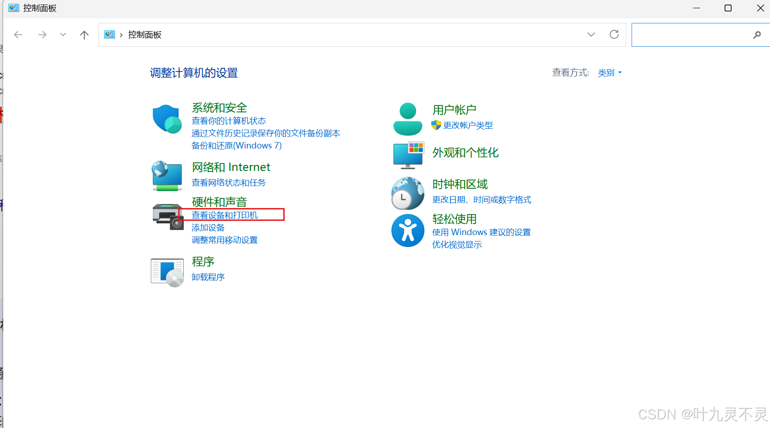Open 备份和还原(Windows 7) link
Screen dimensions: 770x428
coord(236,146)
